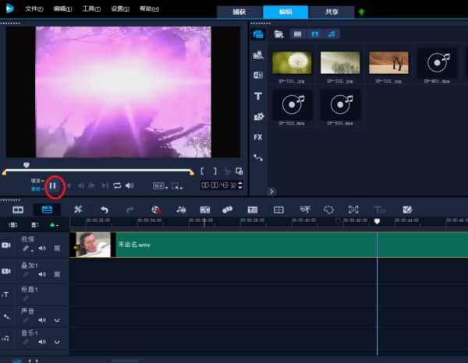
Task: Select the SP-I01.jpg dandelion thumbnail
Action: (292, 63)
